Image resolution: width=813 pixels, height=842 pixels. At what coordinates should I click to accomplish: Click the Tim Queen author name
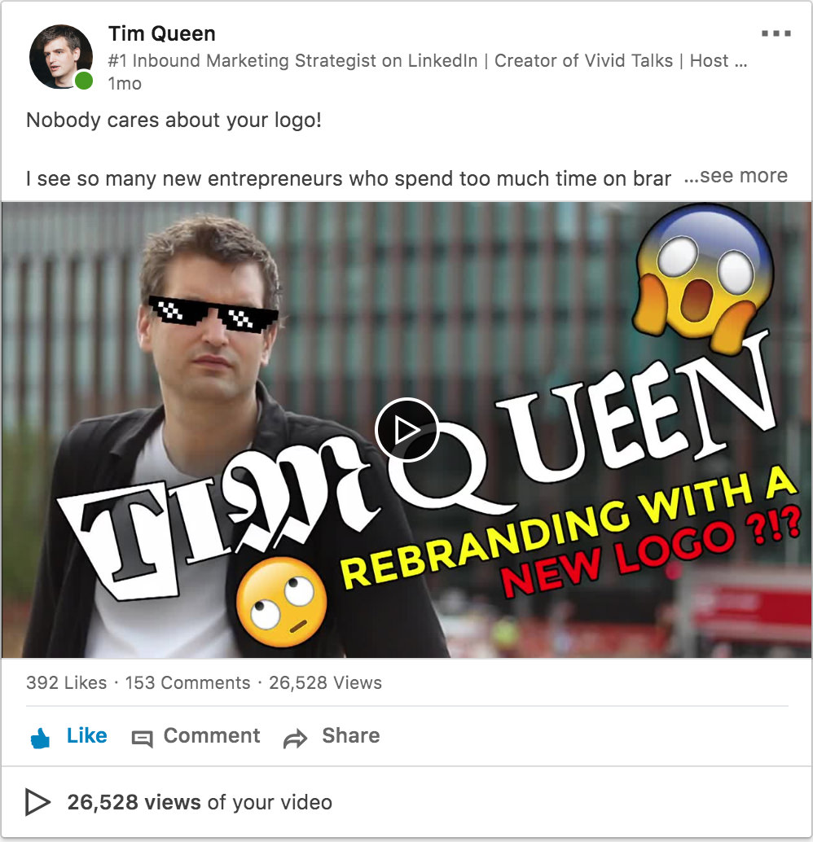[x=162, y=34]
